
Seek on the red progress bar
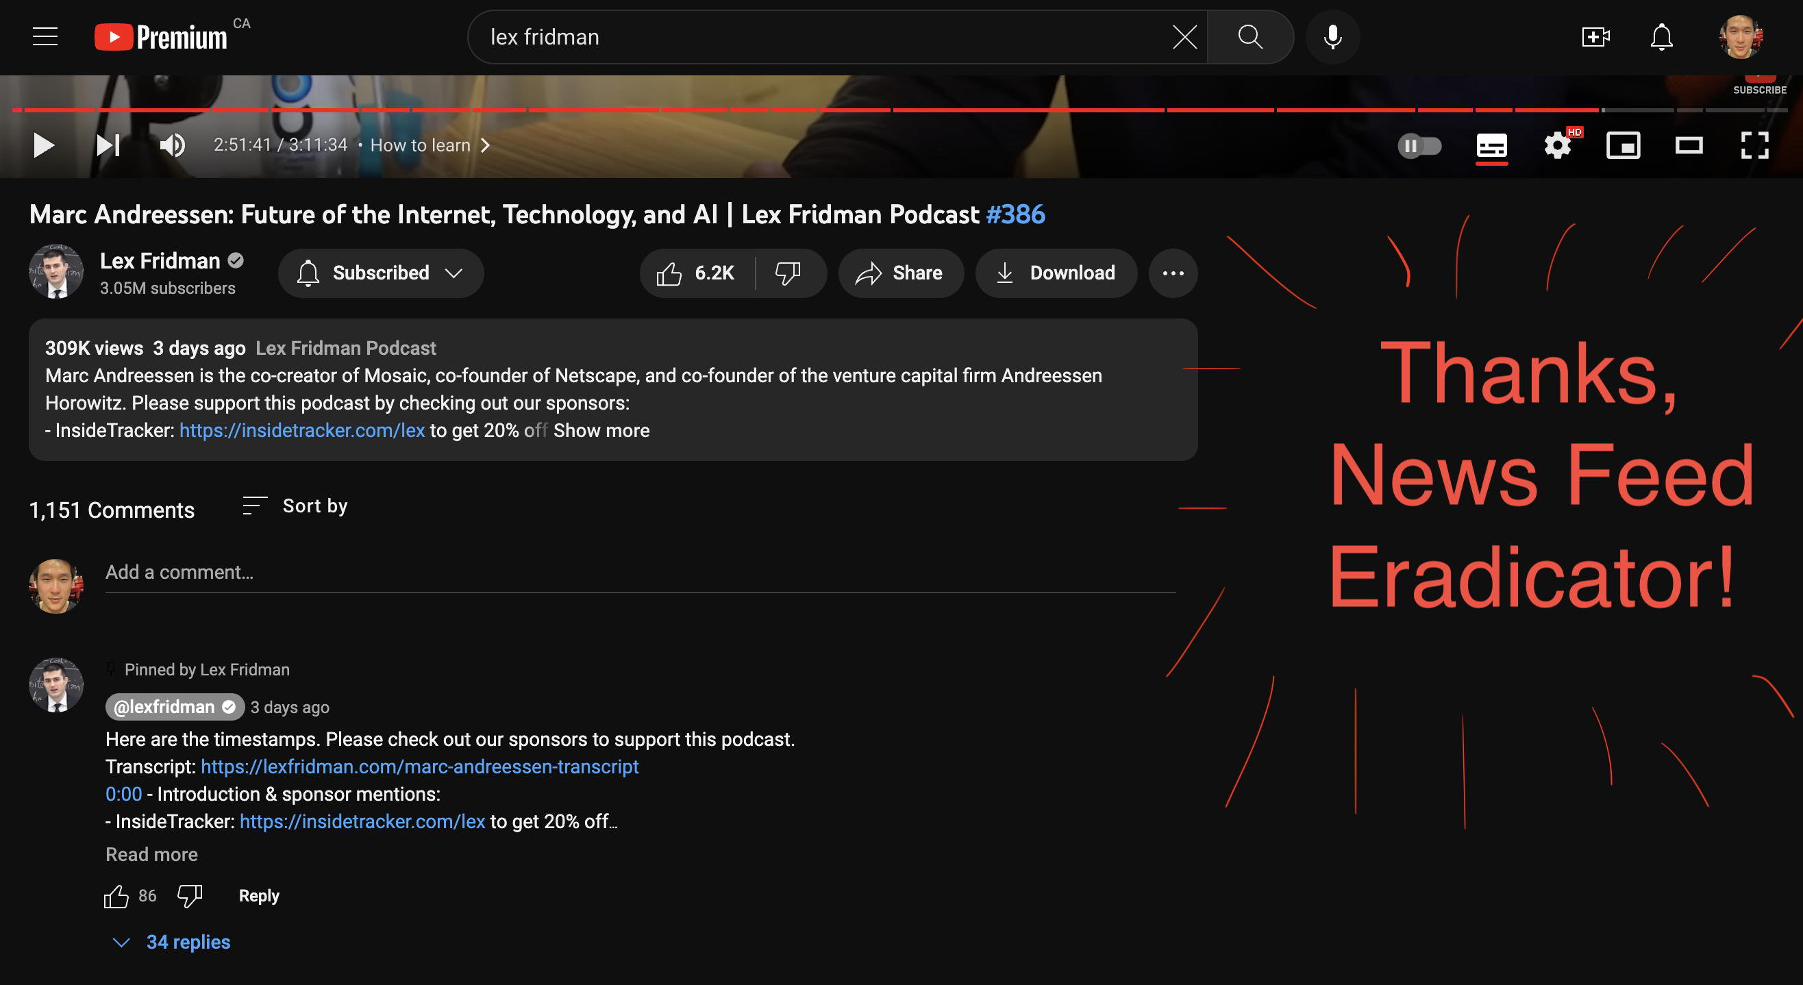tap(805, 110)
